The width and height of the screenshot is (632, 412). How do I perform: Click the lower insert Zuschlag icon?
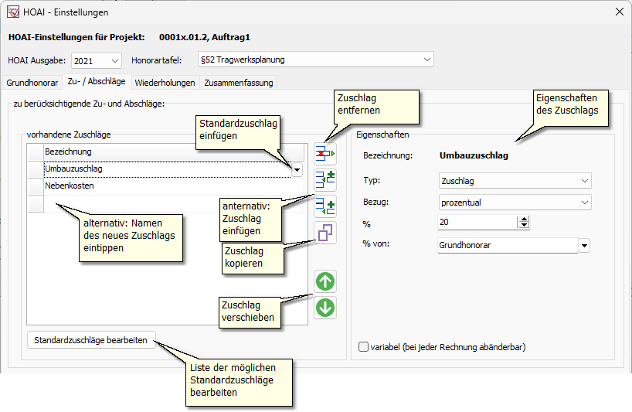click(x=325, y=206)
